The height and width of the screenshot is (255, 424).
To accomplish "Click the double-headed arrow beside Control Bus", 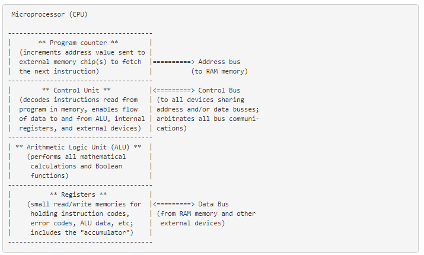I will [x=174, y=90].
